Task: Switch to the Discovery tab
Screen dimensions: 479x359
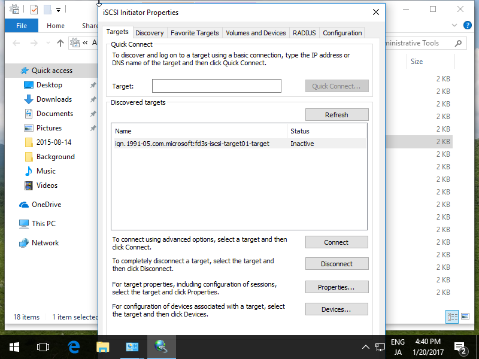Action: [149, 33]
